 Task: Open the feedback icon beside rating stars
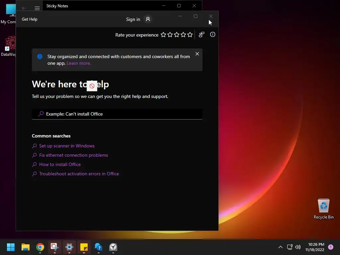pyautogui.click(x=202, y=35)
